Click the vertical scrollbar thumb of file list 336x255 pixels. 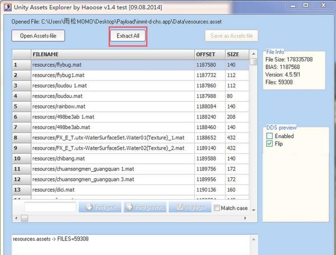(254, 62)
